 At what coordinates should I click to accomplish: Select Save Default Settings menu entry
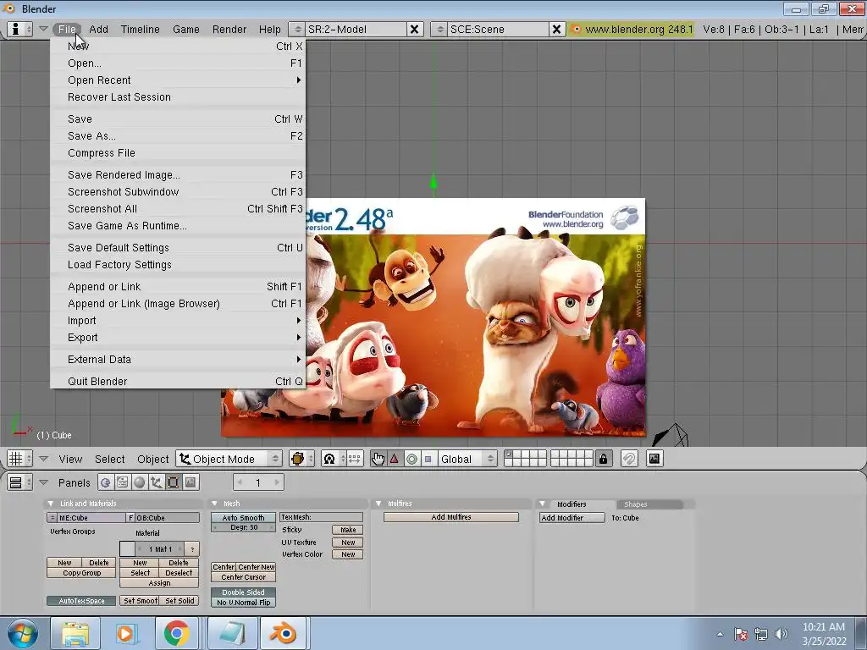[x=178, y=248]
